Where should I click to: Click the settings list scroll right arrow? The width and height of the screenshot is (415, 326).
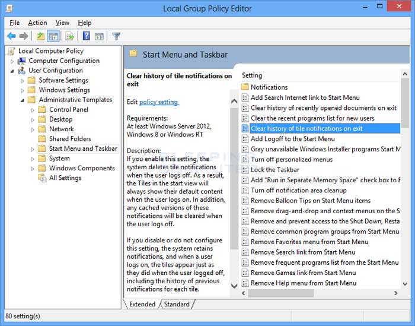(396, 293)
